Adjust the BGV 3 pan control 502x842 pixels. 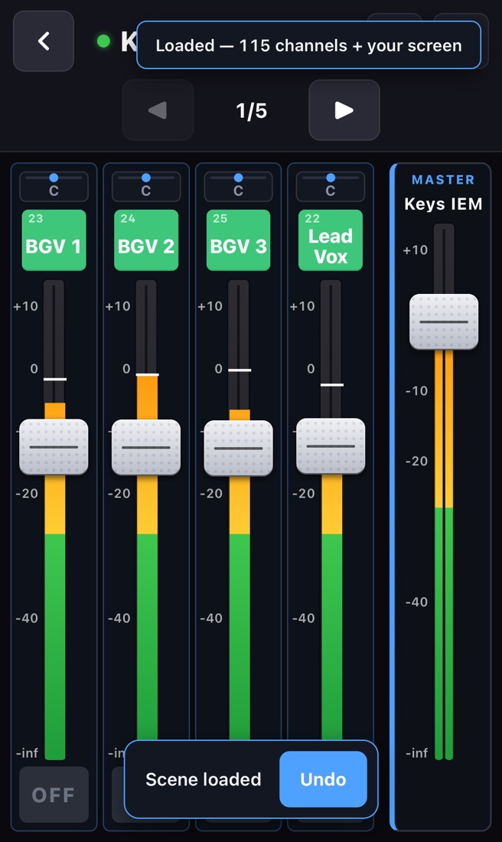[239, 186]
